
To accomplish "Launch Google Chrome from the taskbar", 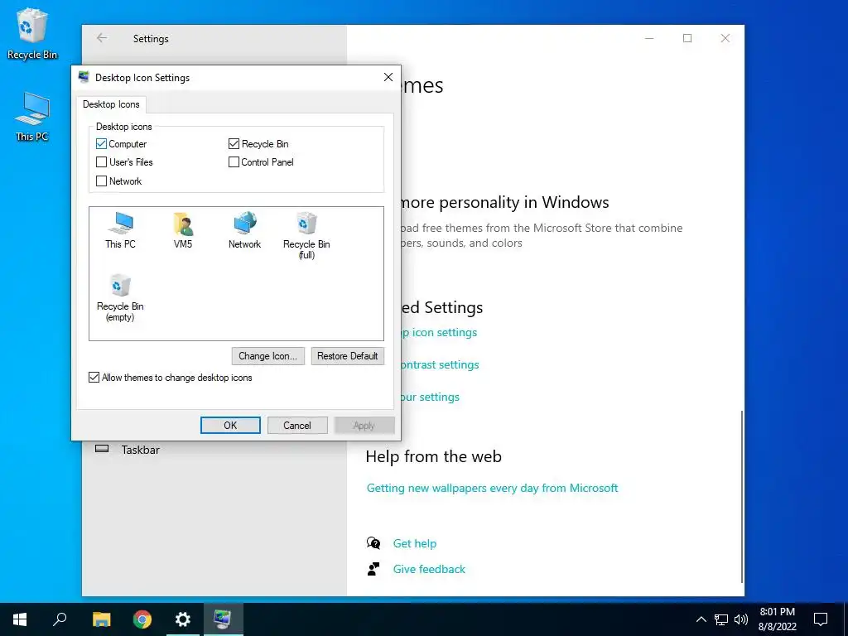I will (142, 619).
